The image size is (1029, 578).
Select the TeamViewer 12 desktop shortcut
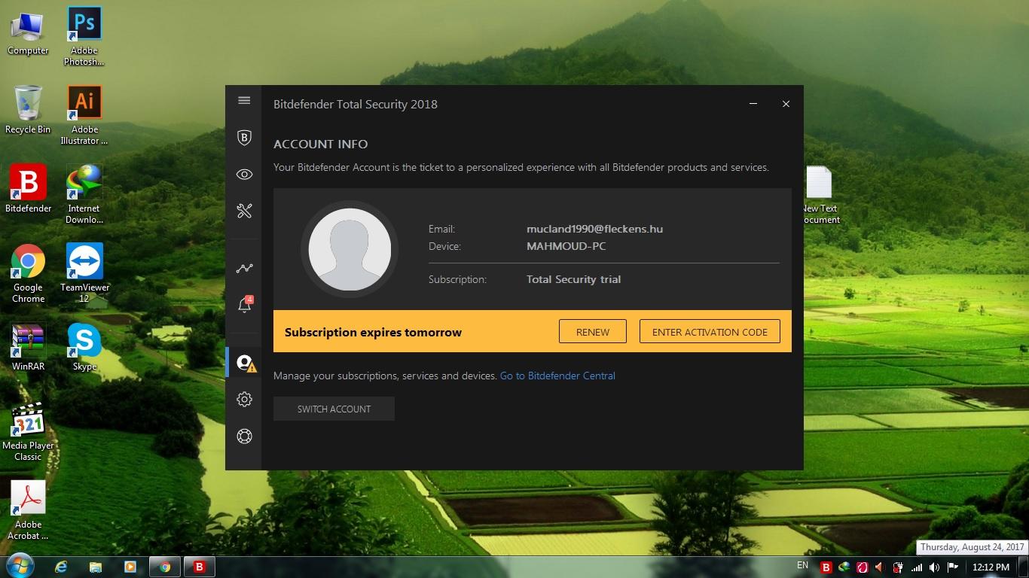click(x=84, y=273)
